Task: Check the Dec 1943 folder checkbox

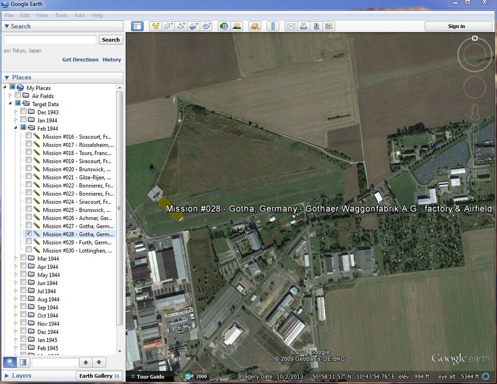Action: [23, 111]
